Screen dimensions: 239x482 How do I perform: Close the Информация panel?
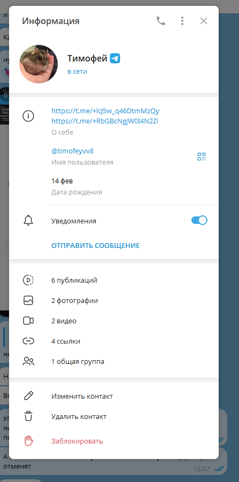204,21
